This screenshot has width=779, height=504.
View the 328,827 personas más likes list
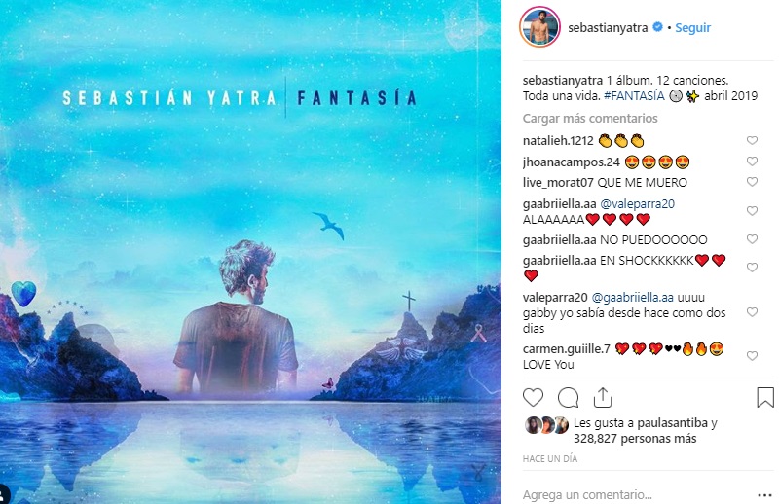coord(635,439)
